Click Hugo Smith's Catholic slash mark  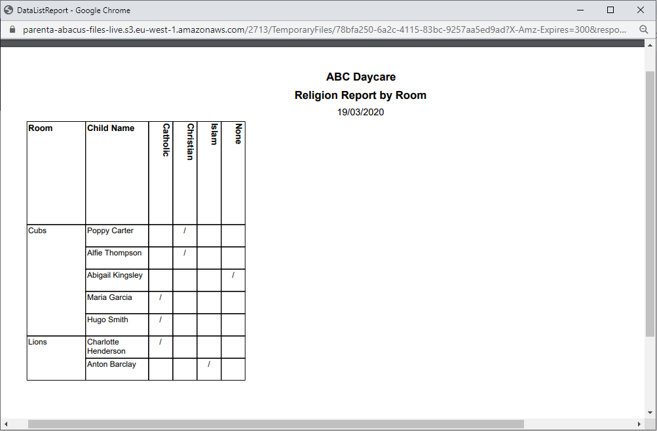(x=160, y=320)
